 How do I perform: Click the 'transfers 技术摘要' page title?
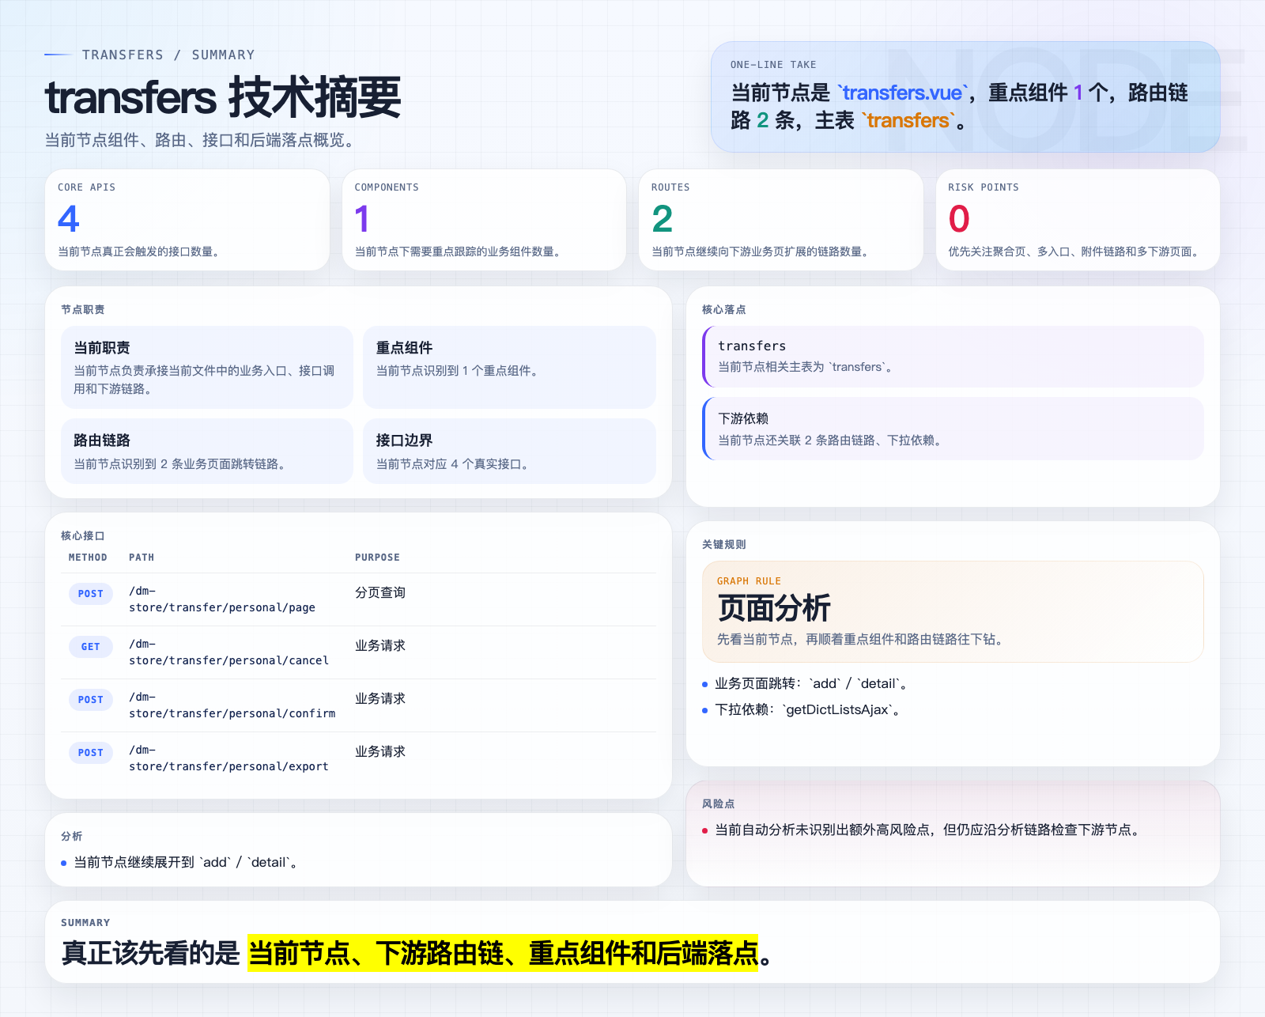223,97
